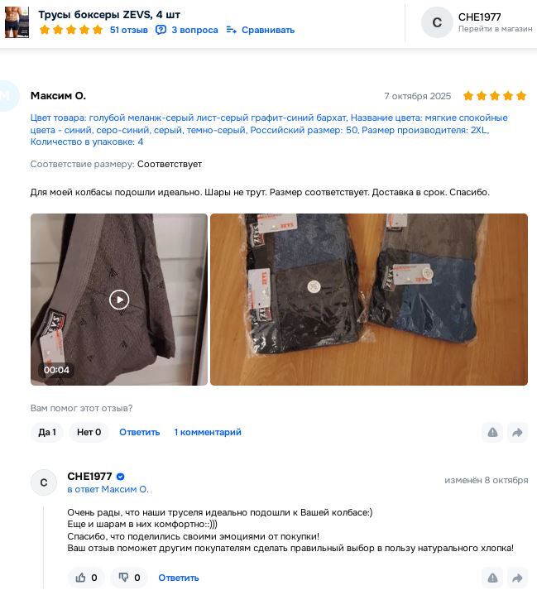Share Максим's review with the arrow icon
The image size is (537, 595).
(x=518, y=432)
